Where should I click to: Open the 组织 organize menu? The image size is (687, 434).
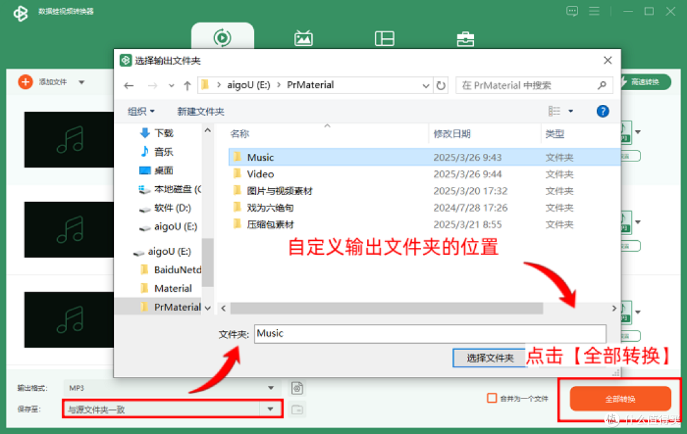(141, 112)
